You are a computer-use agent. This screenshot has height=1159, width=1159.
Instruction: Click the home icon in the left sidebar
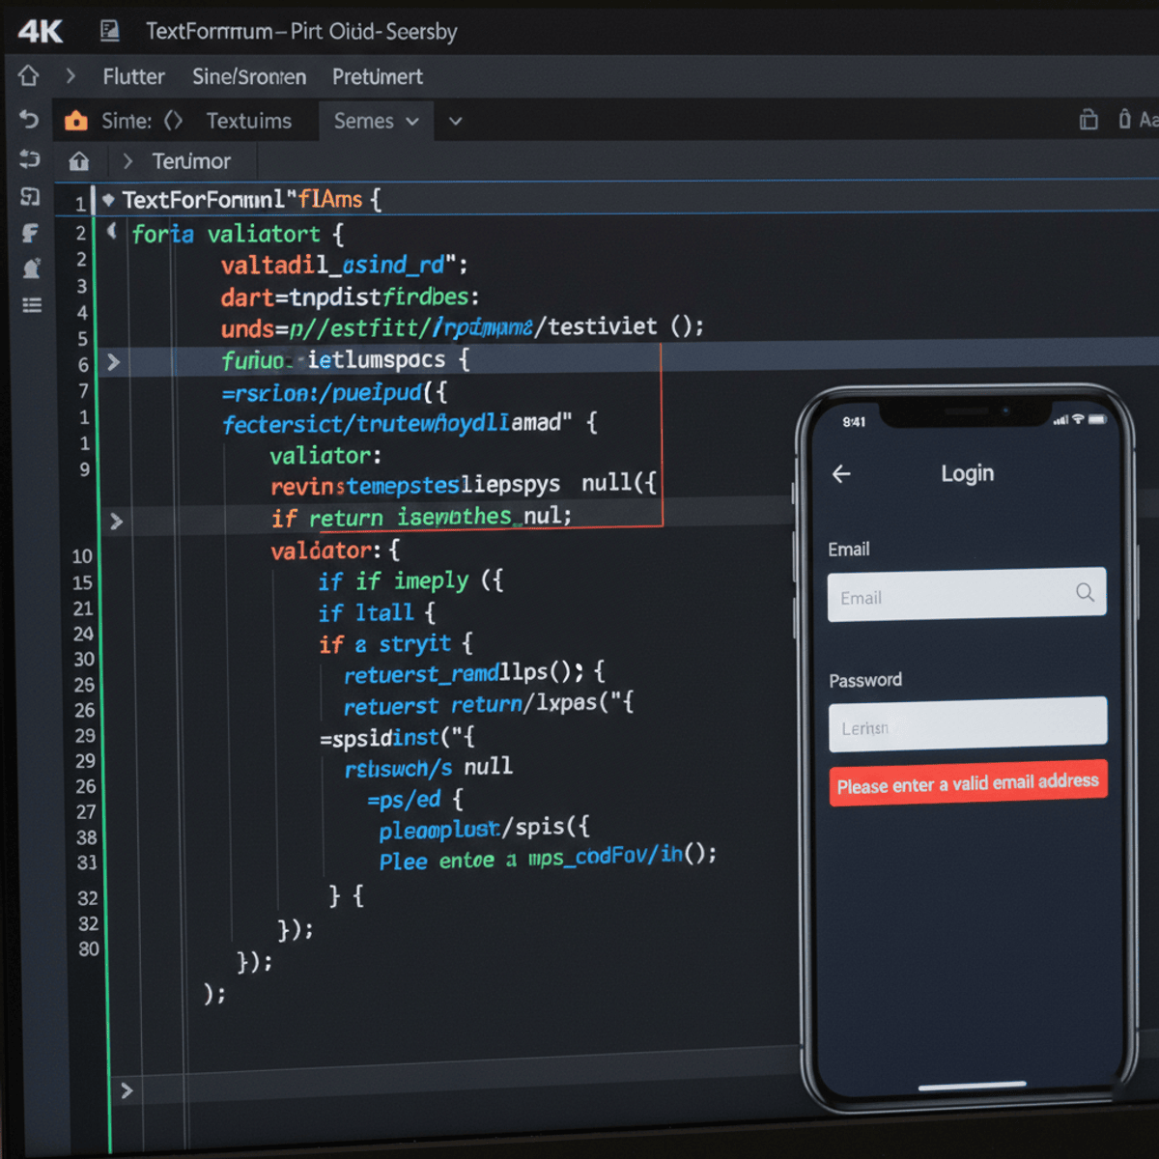29,75
